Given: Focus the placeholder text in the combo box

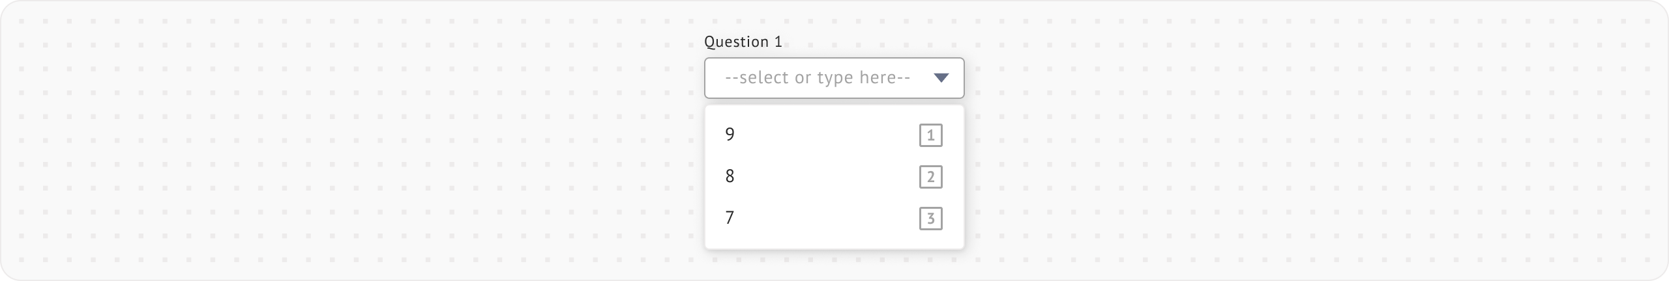Looking at the screenshot, I should pos(817,78).
